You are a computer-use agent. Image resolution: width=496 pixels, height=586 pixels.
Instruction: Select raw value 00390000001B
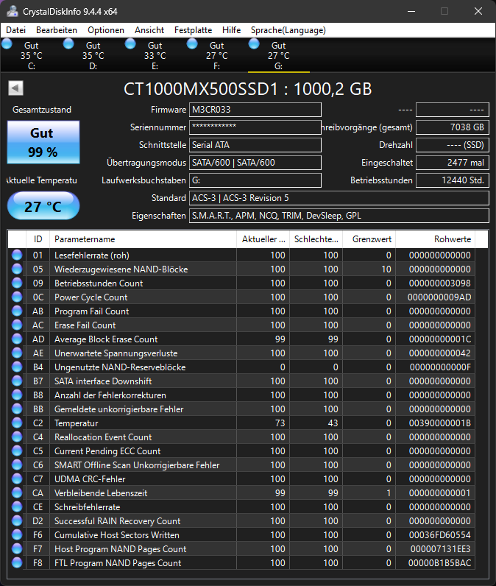pyautogui.click(x=439, y=423)
